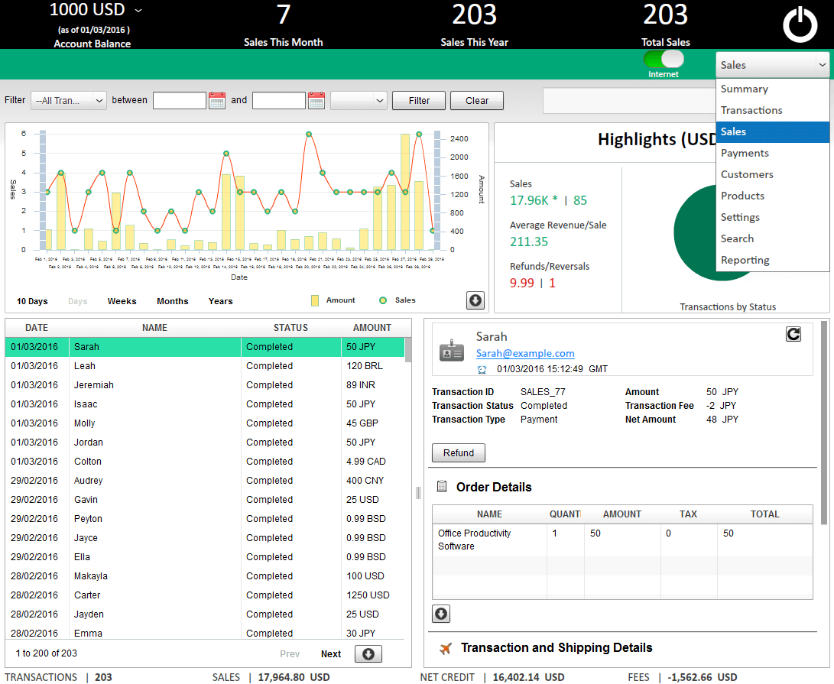Click the Filter button
Screen dimensions: 834x684
point(419,101)
